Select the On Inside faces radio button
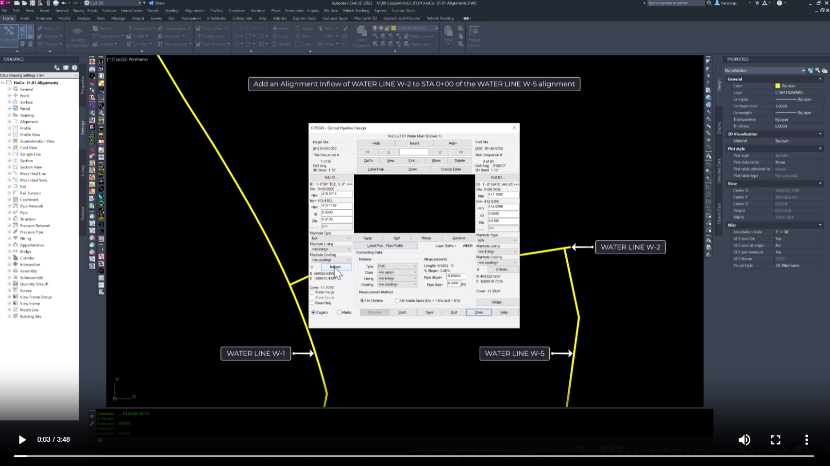This screenshot has width=830, height=466. click(x=397, y=300)
